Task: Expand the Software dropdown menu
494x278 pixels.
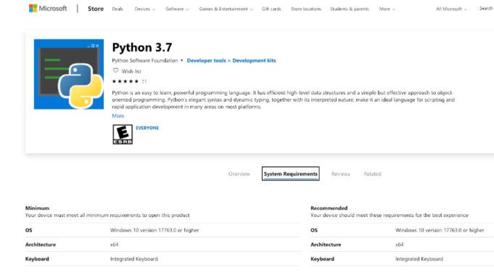Action: click(177, 9)
